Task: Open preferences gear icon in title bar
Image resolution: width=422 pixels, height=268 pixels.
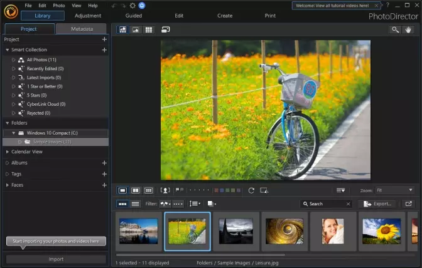Action: pos(133,6)
